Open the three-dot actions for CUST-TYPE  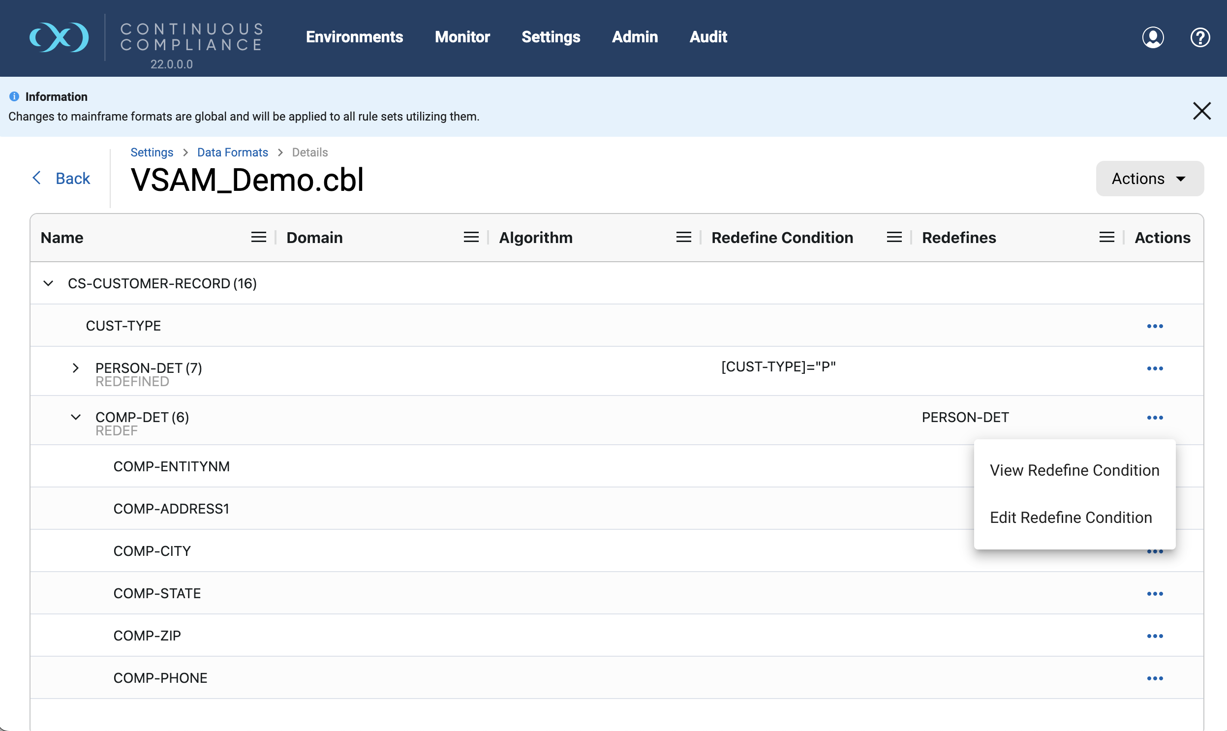pos(1155,326)
